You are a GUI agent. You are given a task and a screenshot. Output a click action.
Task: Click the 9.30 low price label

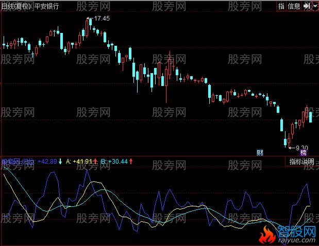pyautogui.click(x=302, y=148)
